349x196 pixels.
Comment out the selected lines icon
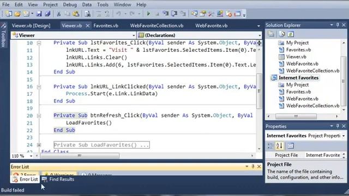(99, 14)
